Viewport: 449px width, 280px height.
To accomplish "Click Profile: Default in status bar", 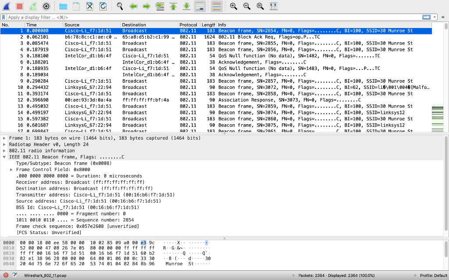I will click(434, 276).
